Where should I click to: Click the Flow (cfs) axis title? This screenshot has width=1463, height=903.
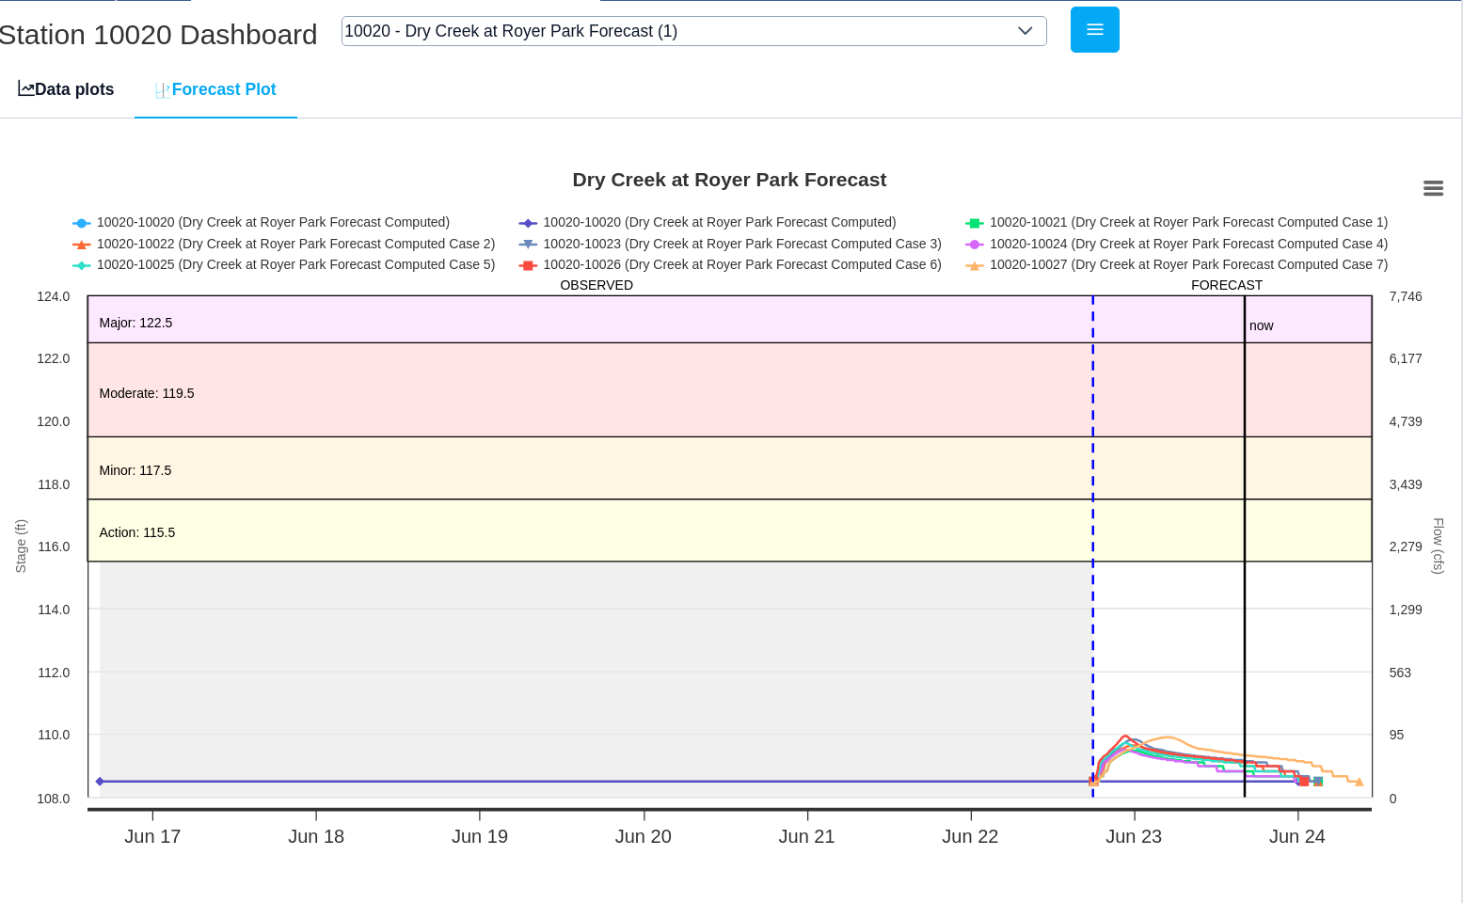click(x=1438, y=546)
